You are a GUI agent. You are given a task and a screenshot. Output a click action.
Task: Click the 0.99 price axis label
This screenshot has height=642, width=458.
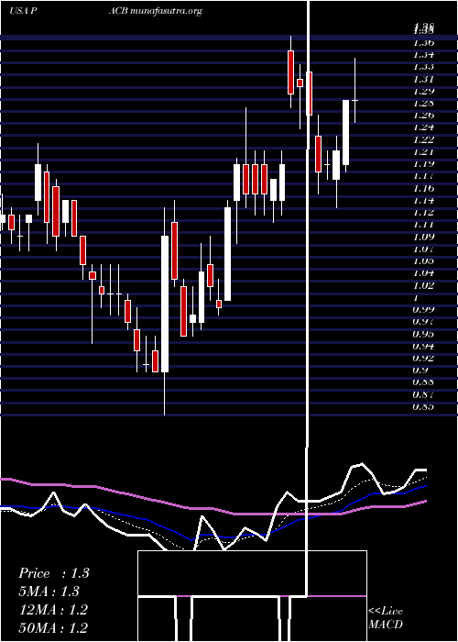423,309
